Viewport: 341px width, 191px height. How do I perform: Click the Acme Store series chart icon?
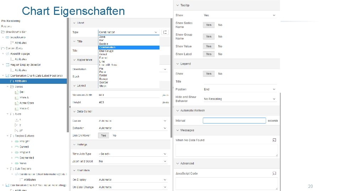point(17,103)
